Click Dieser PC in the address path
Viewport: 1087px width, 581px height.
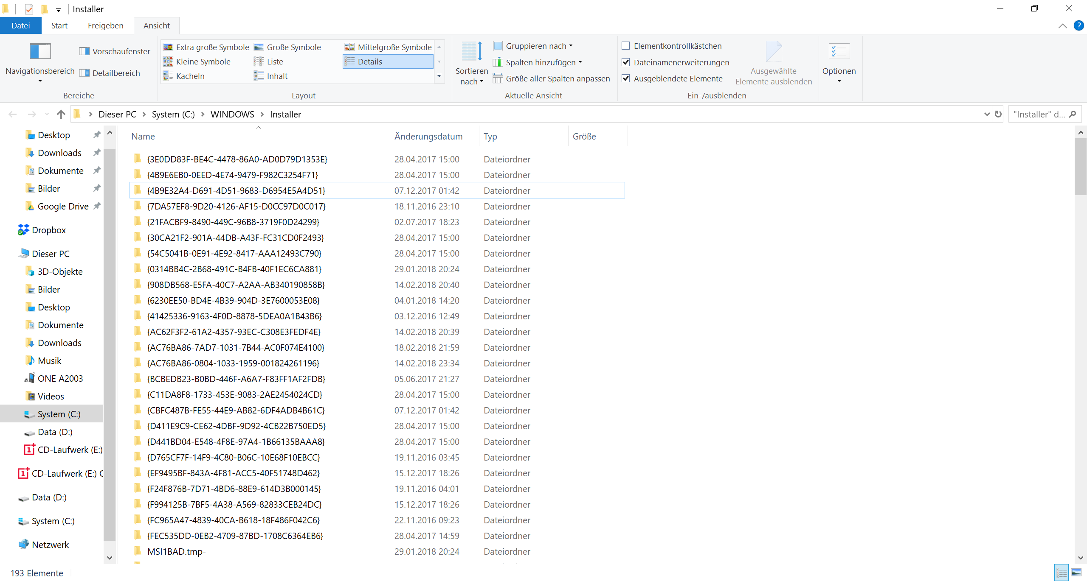(x=117, y=114)
